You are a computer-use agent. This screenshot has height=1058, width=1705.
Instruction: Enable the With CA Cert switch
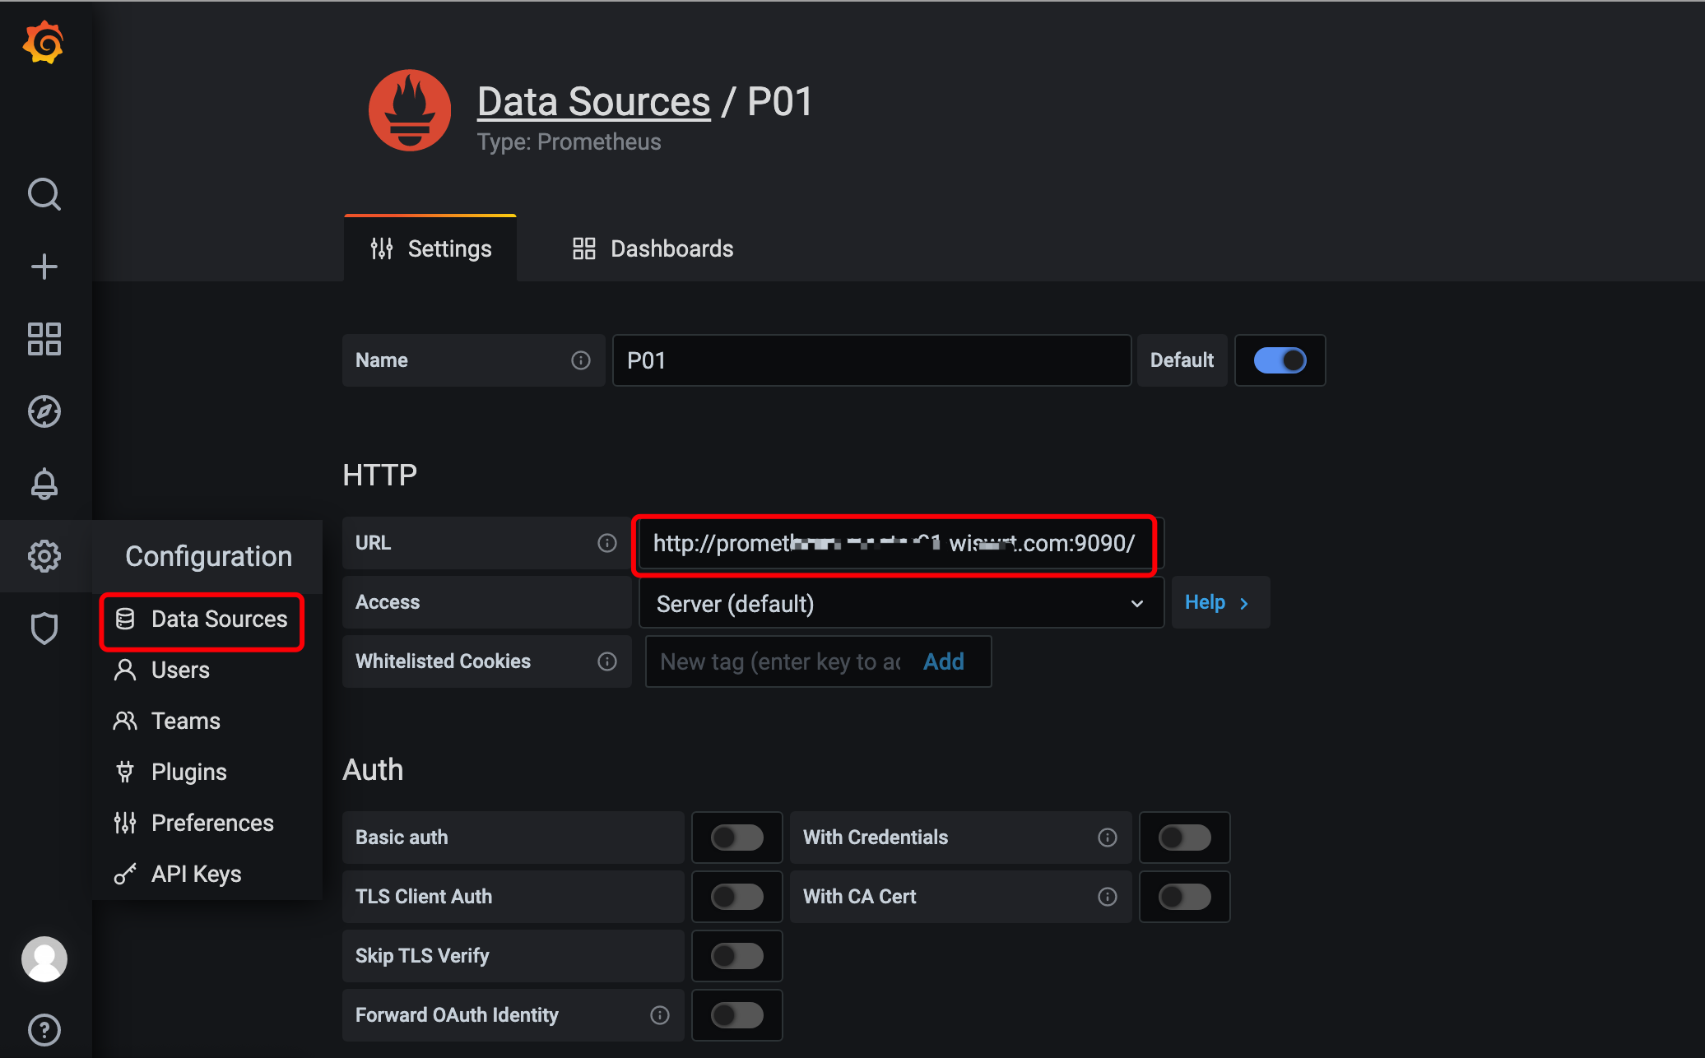point(1185,897)
